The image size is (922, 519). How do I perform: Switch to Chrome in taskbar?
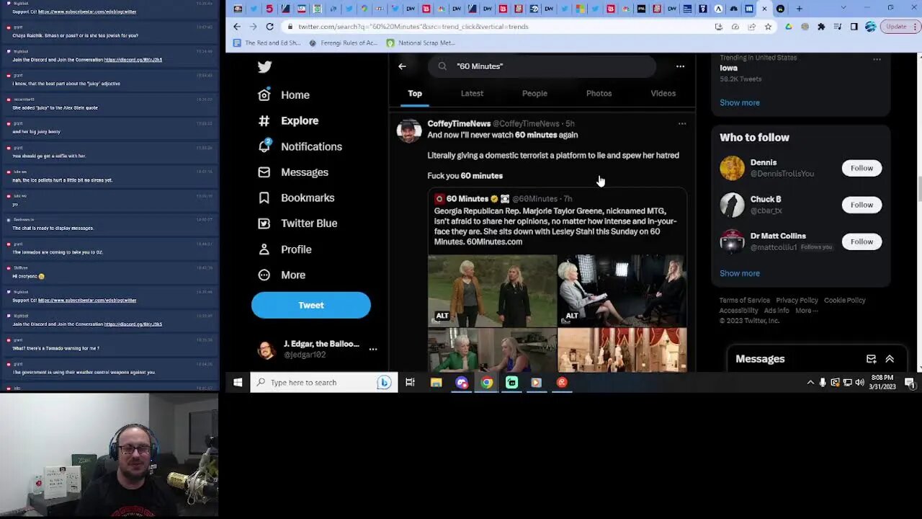click(487, 383)
